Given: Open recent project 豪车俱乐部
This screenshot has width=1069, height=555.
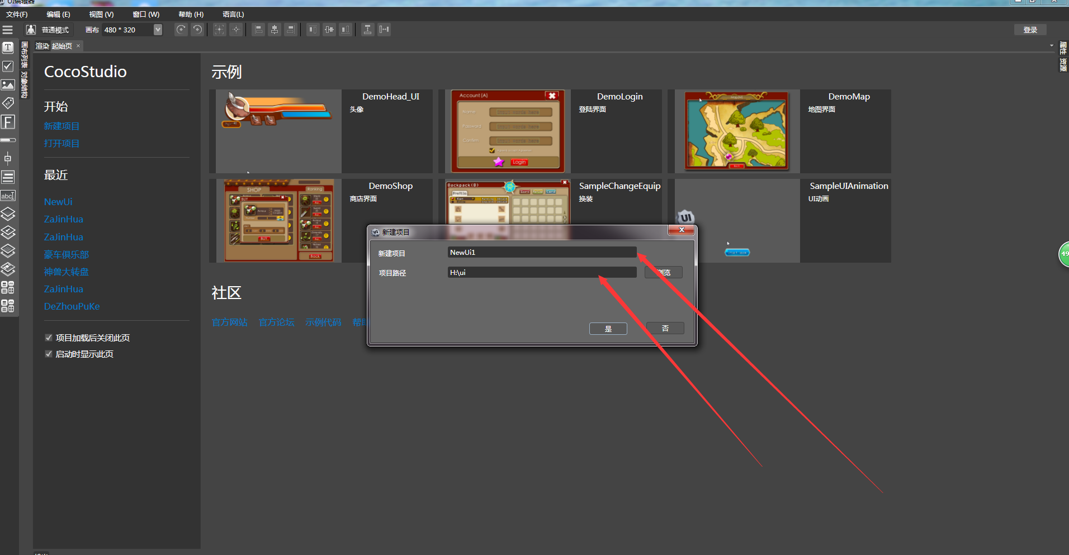Looking at the screenshot, I should tap(66, 255).
